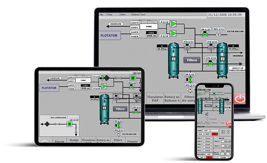Open the Alarms tab on tablet
267x163 pixels.
coord(59,141)
